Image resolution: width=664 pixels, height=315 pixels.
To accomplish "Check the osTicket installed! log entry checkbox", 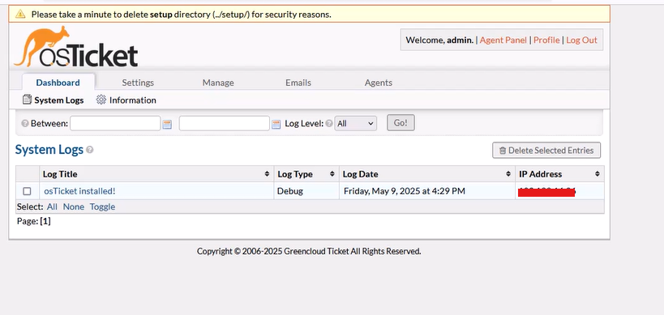I will (x=27, y=192).
